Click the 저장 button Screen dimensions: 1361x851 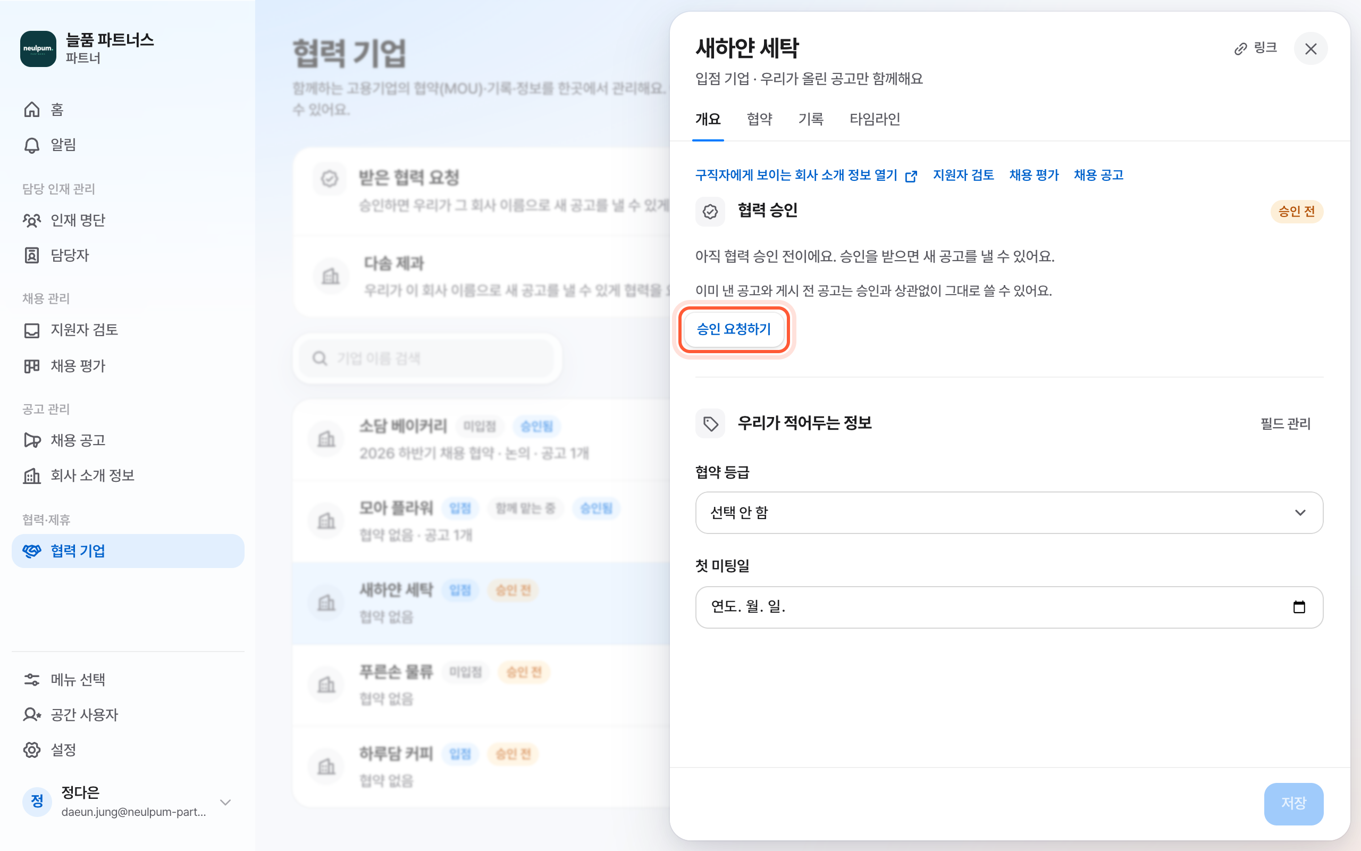pyautogui.click(x=1293, y=804)
